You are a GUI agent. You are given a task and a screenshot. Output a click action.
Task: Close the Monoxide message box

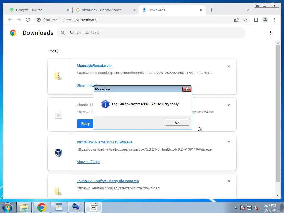tap(187, 89)
